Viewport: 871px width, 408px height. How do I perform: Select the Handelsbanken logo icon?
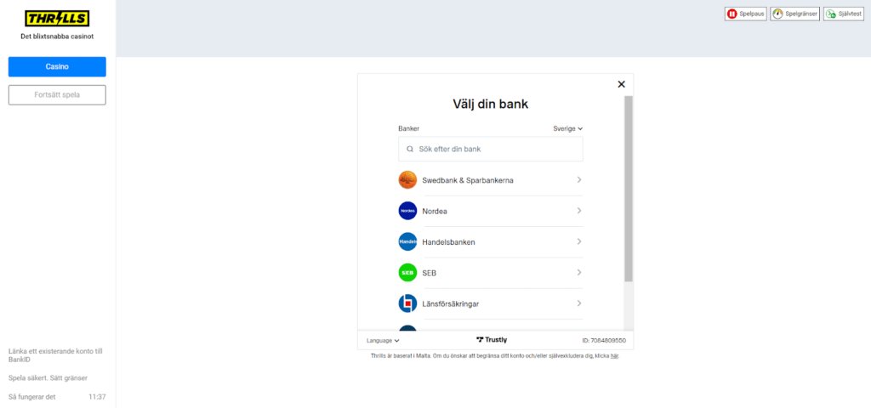[x=407, y=241]
